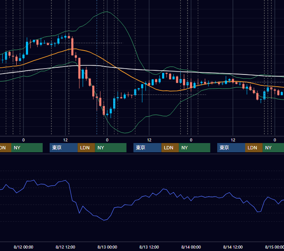Click the 8/13 00:00 date label
This screenshot has width=284, height=251.
click(x=107, y=247)
